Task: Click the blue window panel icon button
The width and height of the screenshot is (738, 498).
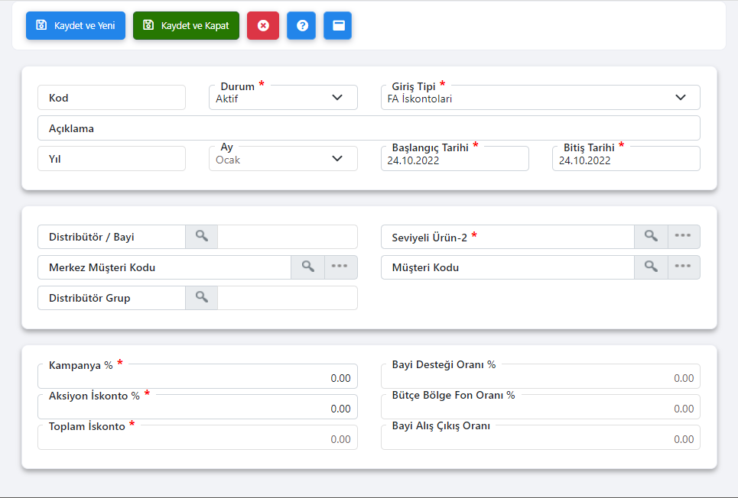Action: click(x=337, y=25)
